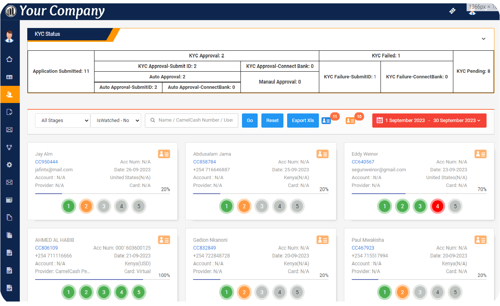The image size is (500, 306).
Task: Click the ticket icon in top header
Action: (x=452, y=11)
